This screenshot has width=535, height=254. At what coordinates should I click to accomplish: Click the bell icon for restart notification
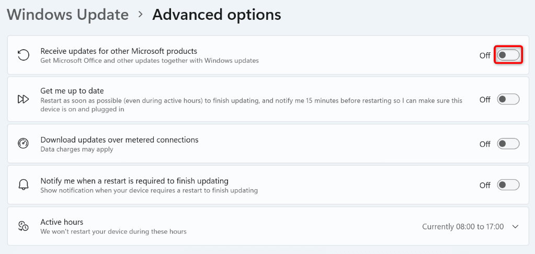click(x=23, y=185)
